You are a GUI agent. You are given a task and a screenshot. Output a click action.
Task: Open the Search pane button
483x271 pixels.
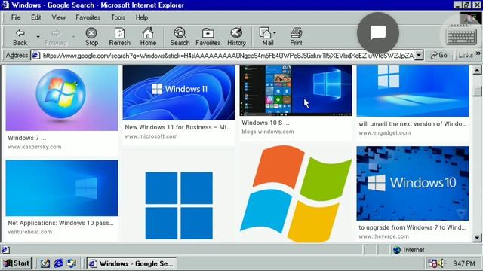tap(180, 37)
